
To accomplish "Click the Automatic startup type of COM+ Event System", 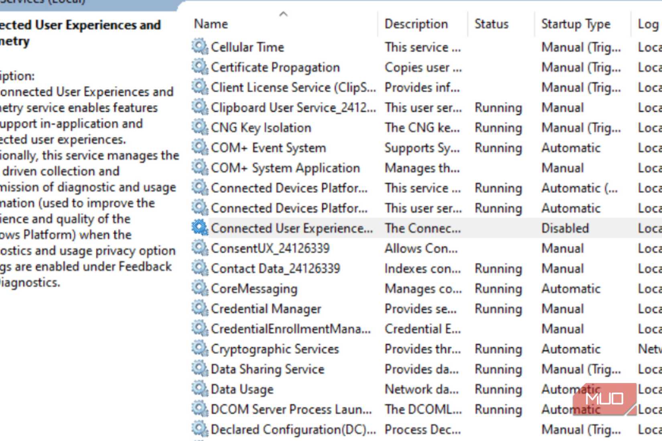I will [x=571, y=148].
